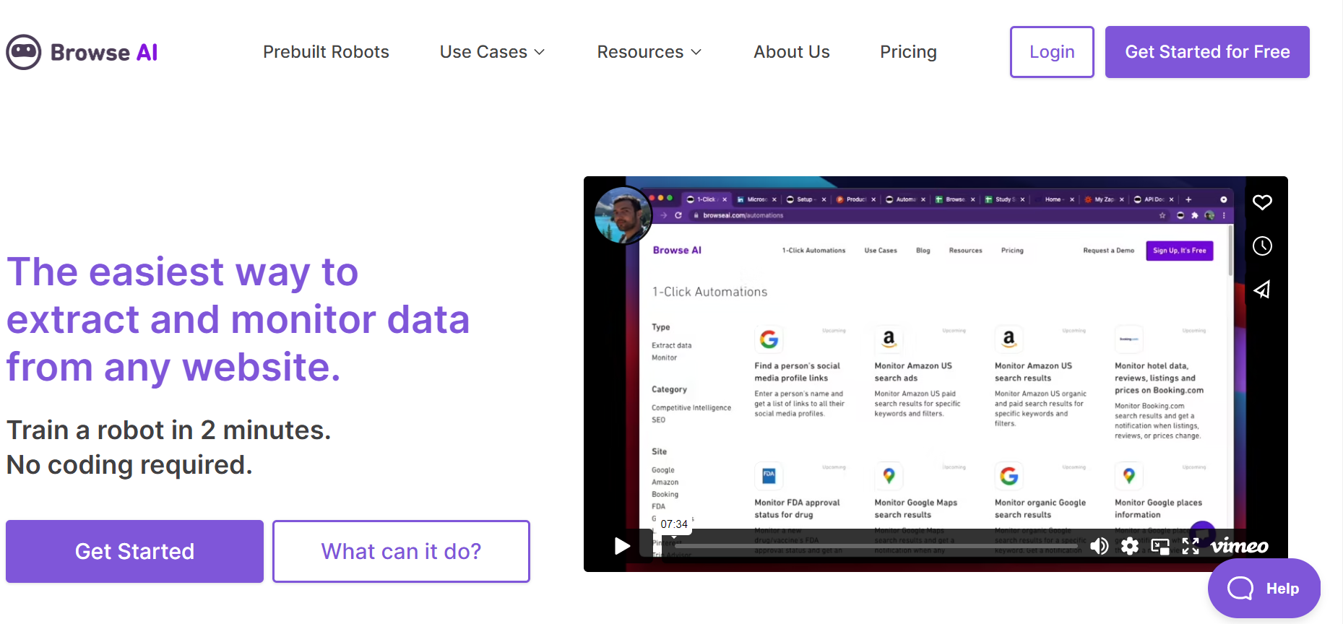Viewport: 1343px width, 624px height.
Task: Expand the Resources dropdown
Action: [649, 52]
